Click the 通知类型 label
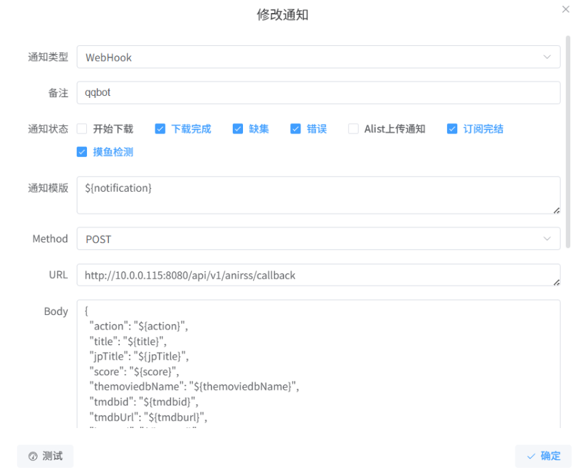This screenshot has width=577, height=476. pyautogui.click(x=48, y=57)
